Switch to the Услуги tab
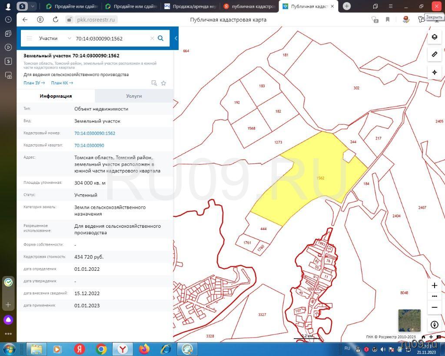Screen dimensions: 445x356 click(x=134, y=96)
